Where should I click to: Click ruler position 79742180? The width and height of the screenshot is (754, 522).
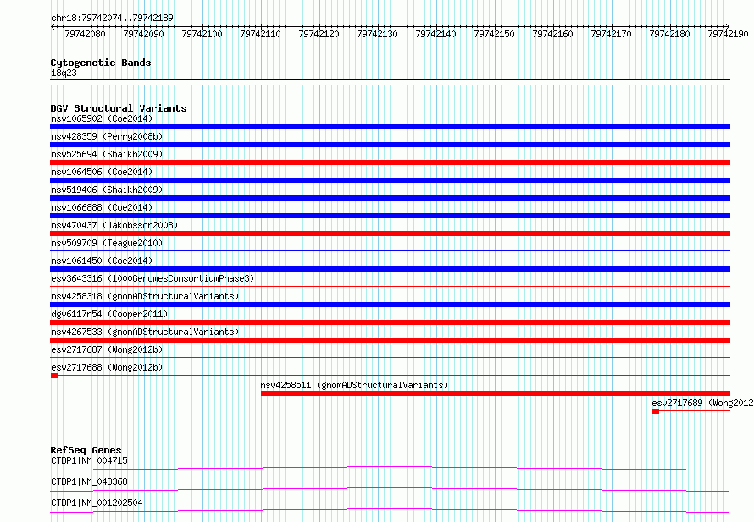click(x=669, y=34)
